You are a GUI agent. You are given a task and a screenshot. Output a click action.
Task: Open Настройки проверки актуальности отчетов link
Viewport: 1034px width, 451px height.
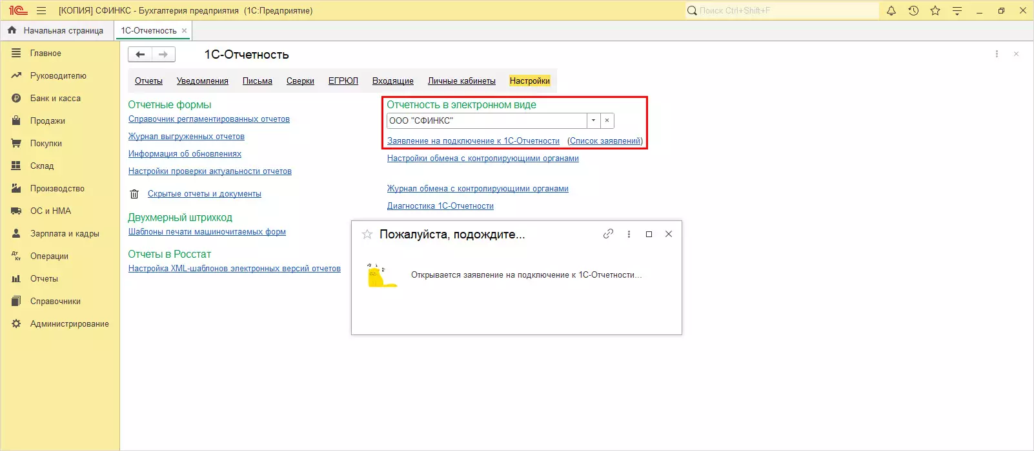(210, 171)
